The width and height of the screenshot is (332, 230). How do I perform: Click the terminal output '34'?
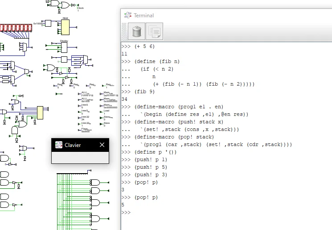pyautogui.click(x=124, y=99)
